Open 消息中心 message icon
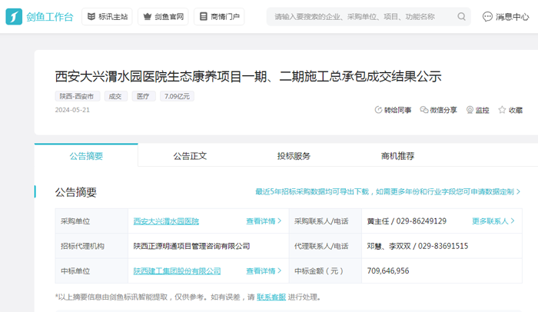The height and width of the screenshot is (312, 538). pyautogui.click(x=488, y=16)
